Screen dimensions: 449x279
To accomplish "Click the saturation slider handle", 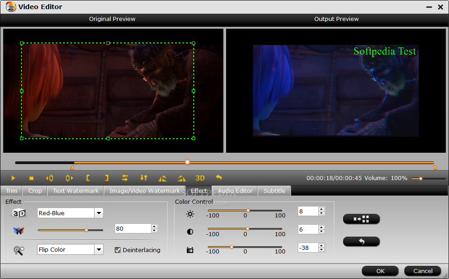I will (x=232, y=247).
